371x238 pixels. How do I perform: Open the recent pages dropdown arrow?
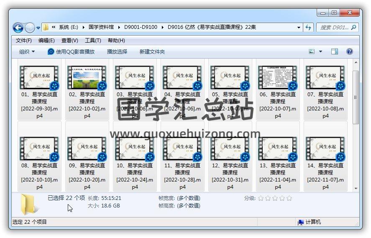[38, 28]
